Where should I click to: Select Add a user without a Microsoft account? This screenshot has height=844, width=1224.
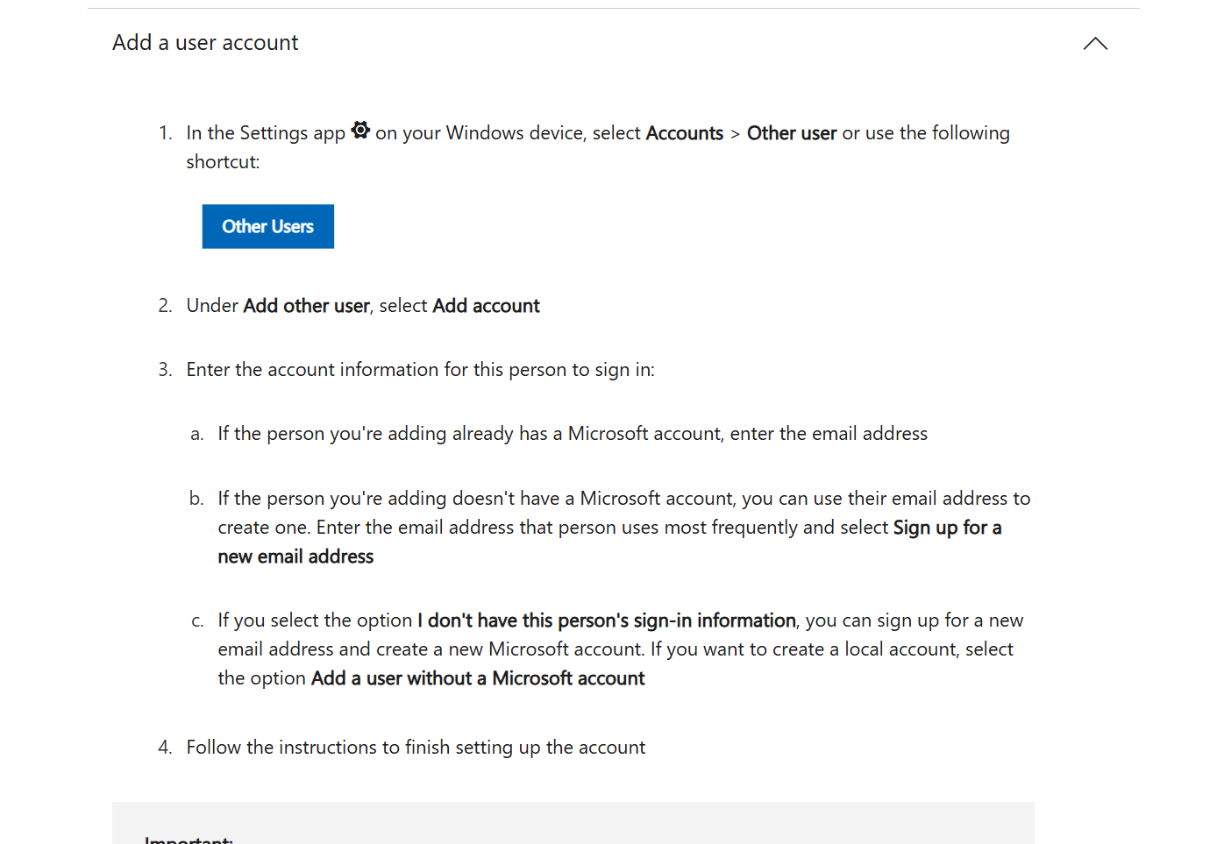tap(478, 678)
